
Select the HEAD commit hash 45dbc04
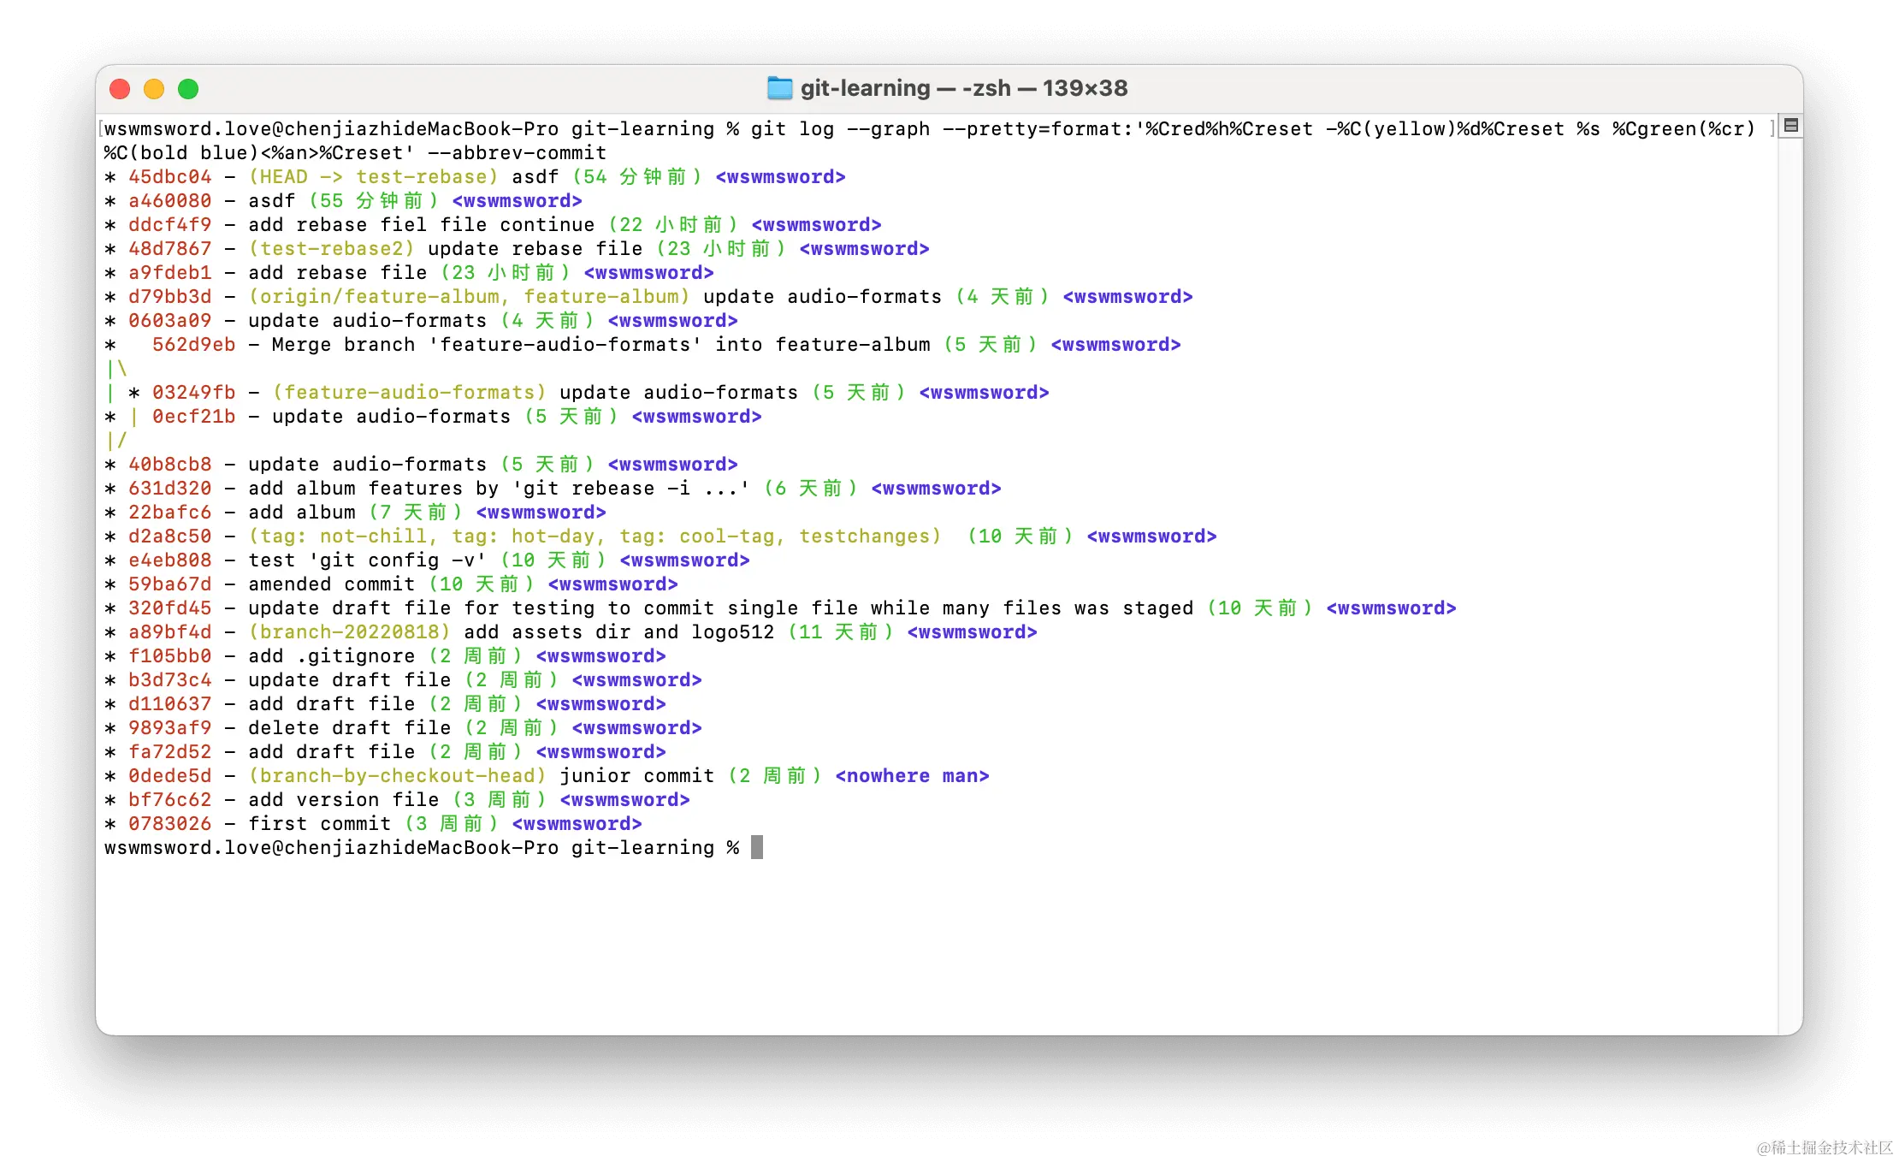tap(169, 176)
